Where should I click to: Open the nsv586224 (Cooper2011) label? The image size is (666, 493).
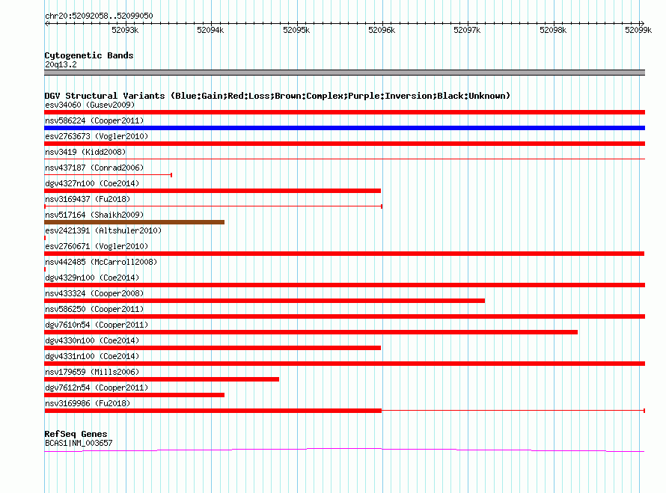[x=94, y=120]
